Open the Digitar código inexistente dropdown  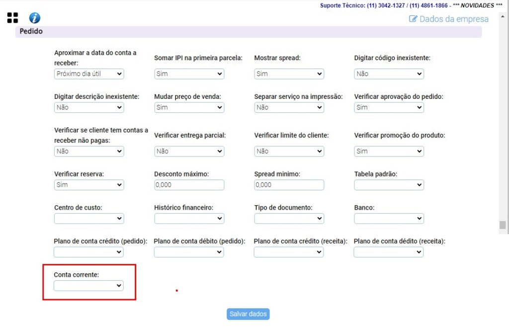(389, 74)
